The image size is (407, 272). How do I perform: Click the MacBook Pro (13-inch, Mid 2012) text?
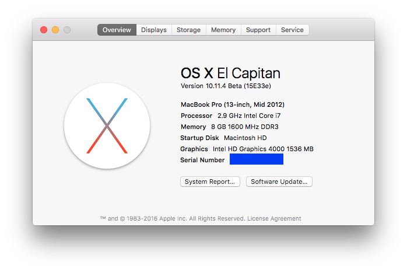tap(233, 104)
